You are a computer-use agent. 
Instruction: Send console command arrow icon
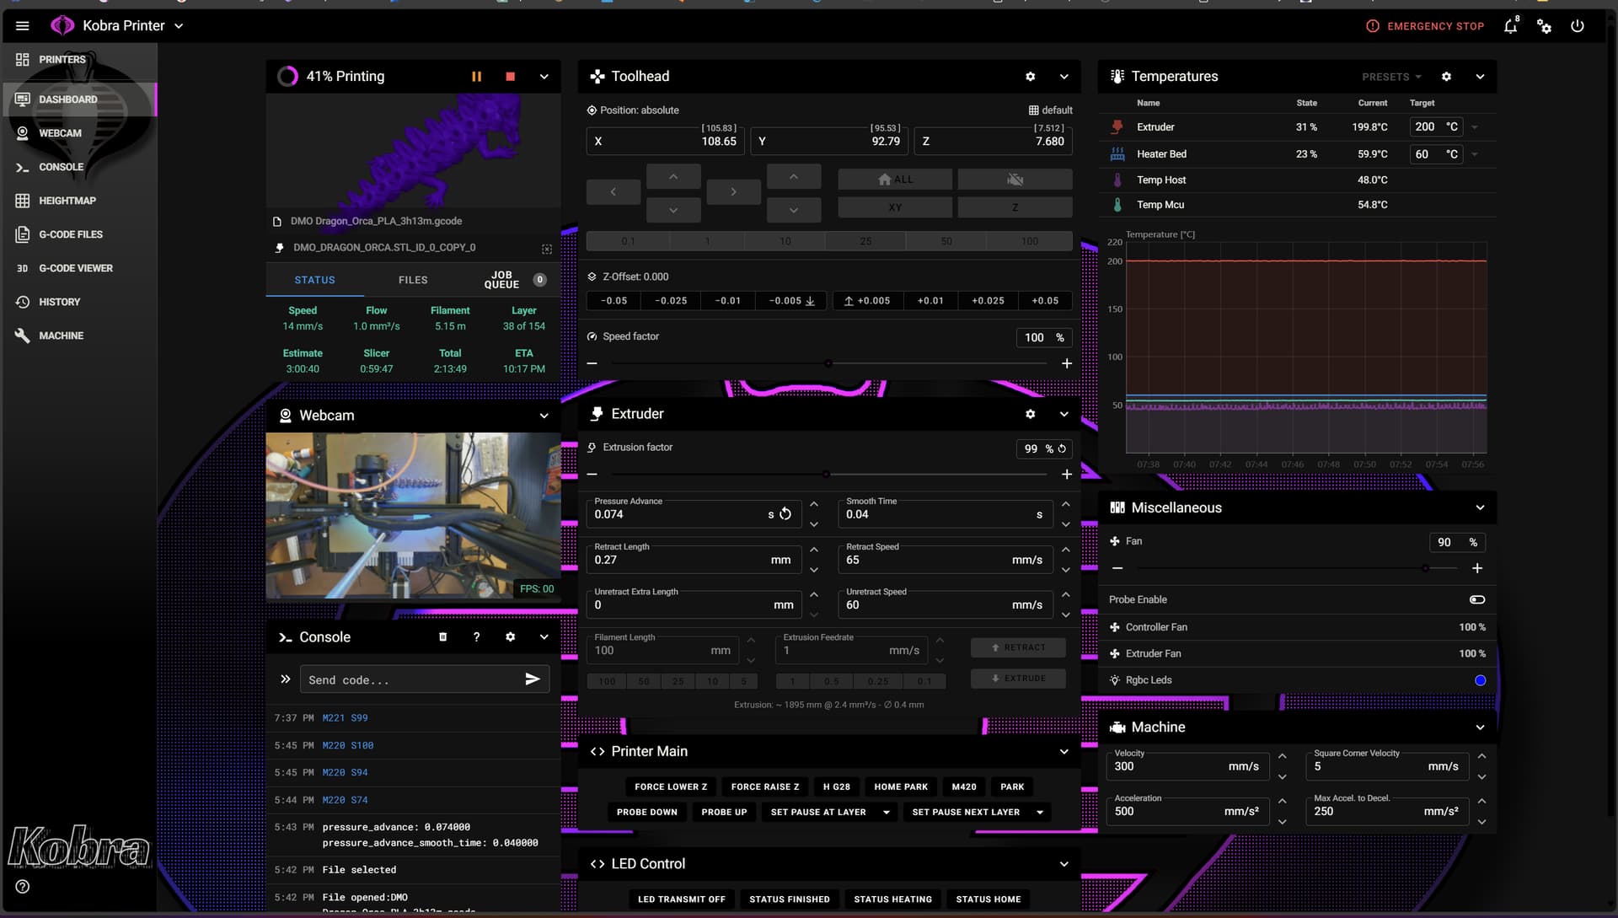[x=533, y=679]
